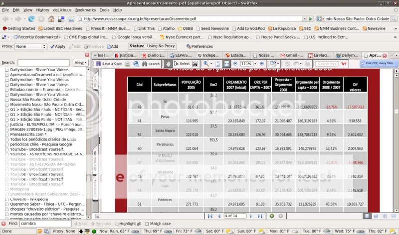Click Add proxy button
This screenshot has height=235, width=399.
(x=113, y=46)
